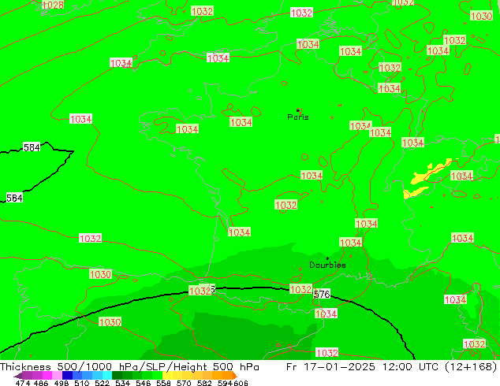Click the 1034 label directly above Dourbies
Screen dimensions: 500x386
click(x=350, y=243)
